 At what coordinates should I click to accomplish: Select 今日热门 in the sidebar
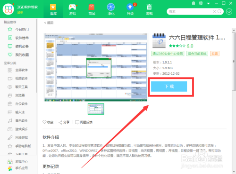(18, 29)
